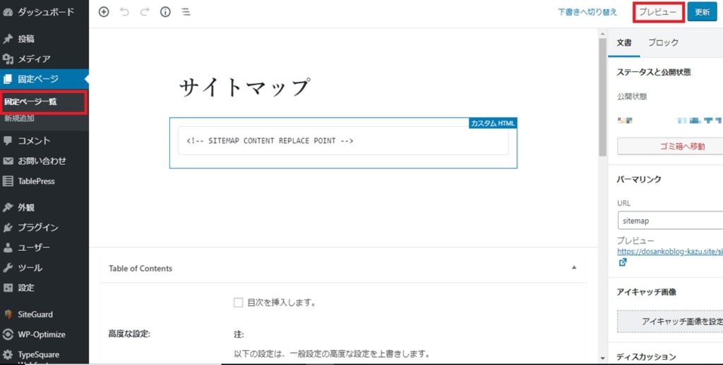
Task: Open the block navigation list icon
Action: pyautogui.click(x=186, y=13)
